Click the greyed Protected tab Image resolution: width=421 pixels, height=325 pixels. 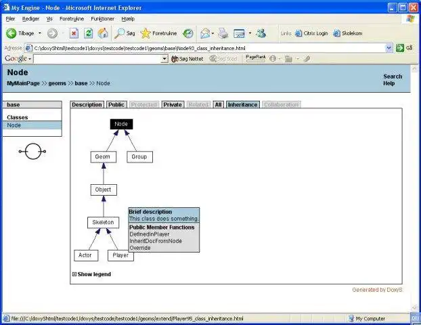(144, 104)
